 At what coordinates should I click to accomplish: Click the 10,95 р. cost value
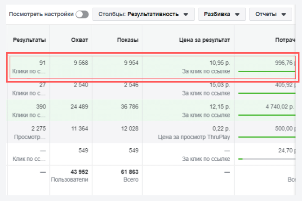220,64
